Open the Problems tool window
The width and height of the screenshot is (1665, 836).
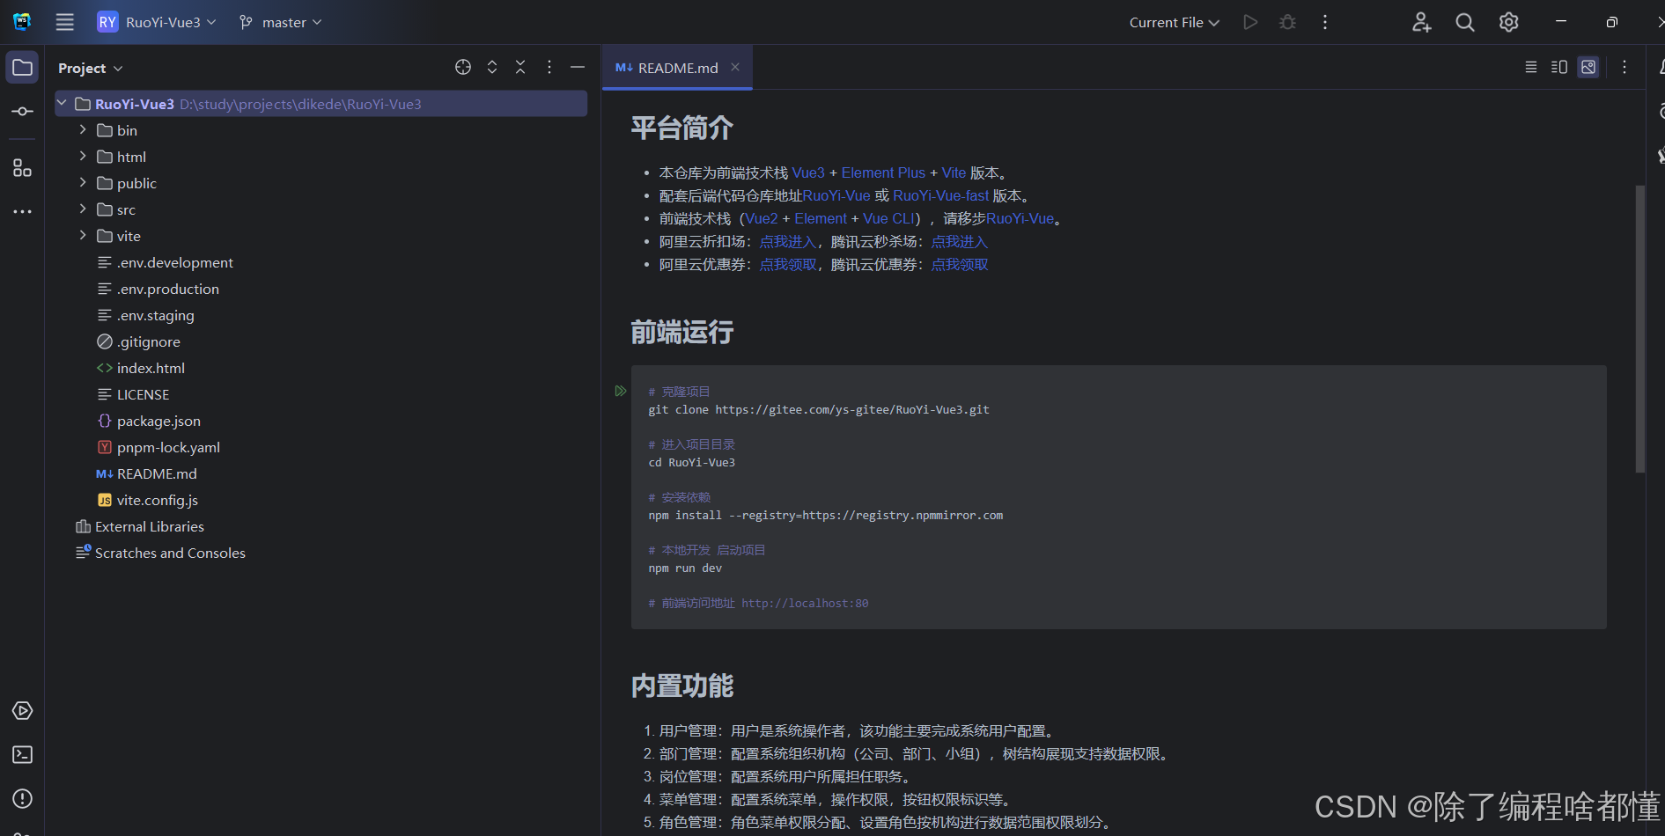(x=22, y=799)
